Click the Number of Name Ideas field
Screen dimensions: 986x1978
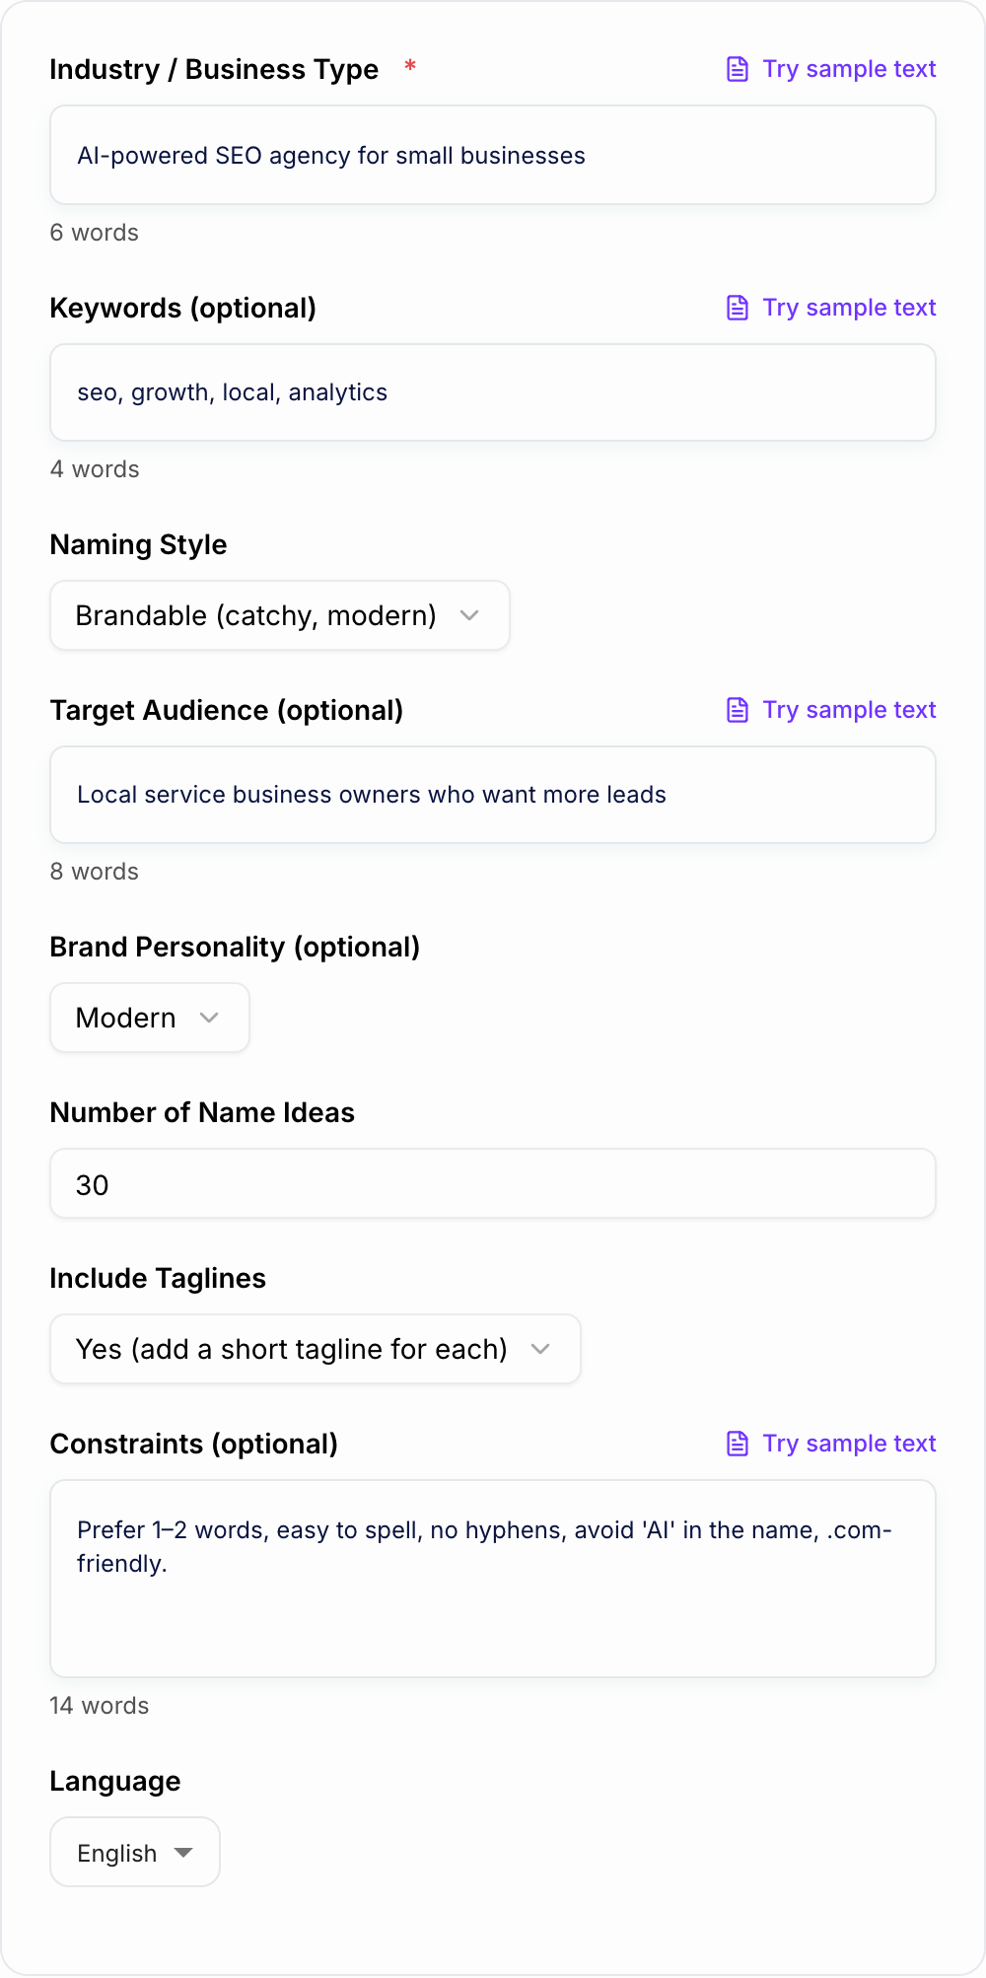click(x=493, y=1183)
